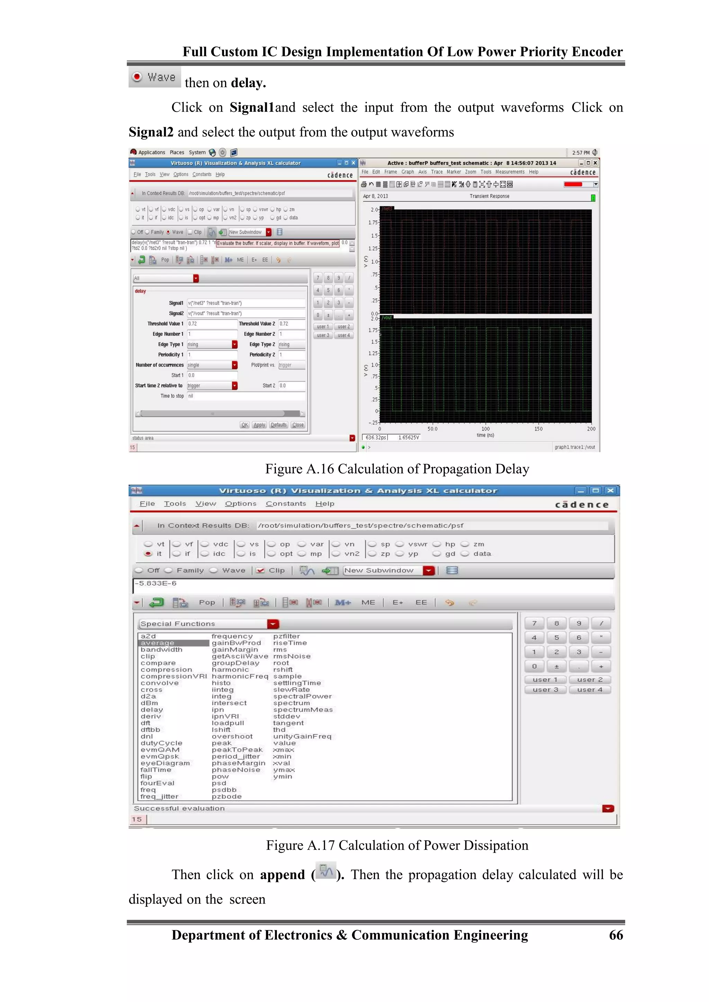Open the Number of occurrences dropdown

coord(234,365)
